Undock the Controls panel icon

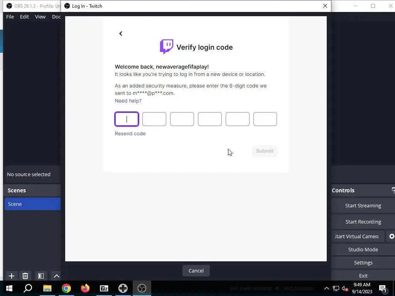click(x=393, y=190)
